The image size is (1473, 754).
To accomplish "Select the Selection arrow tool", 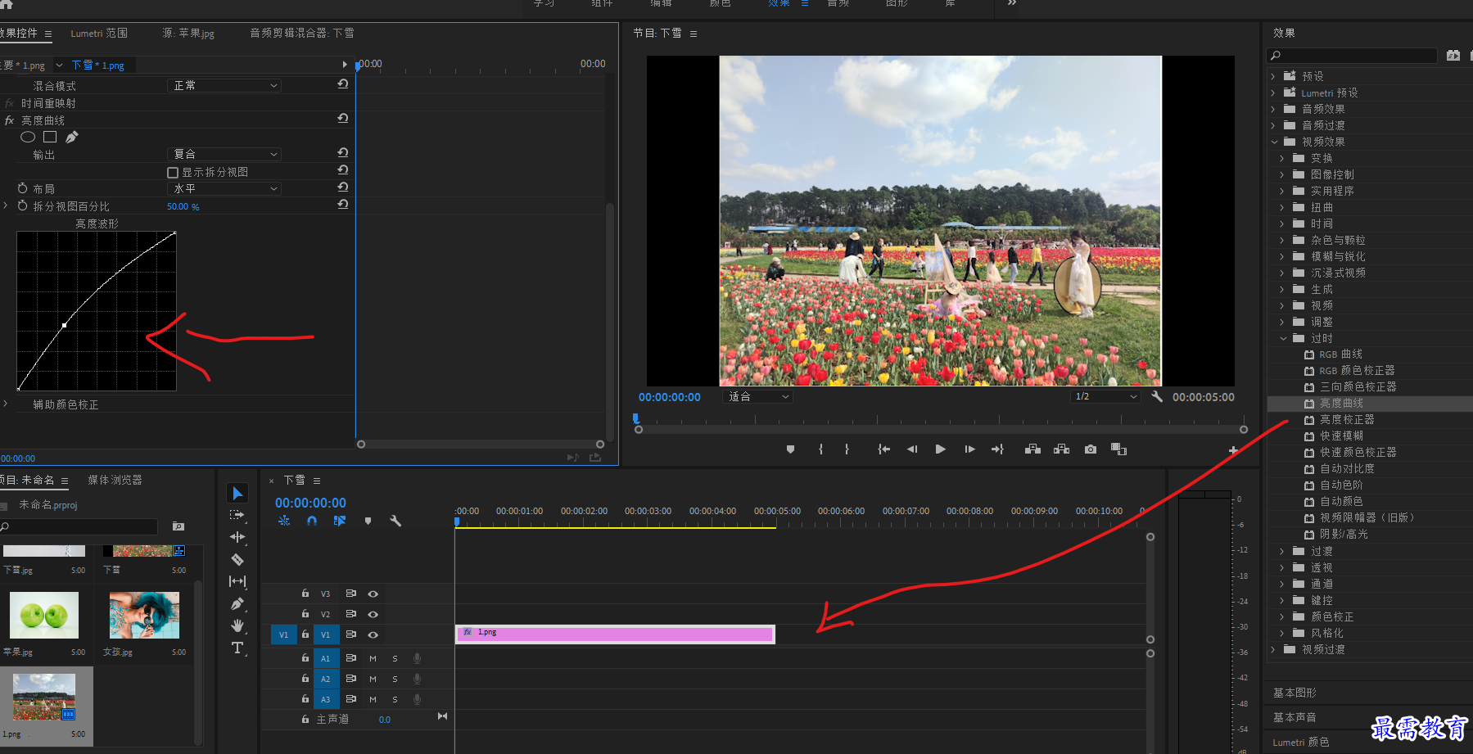I will point(237,493).
